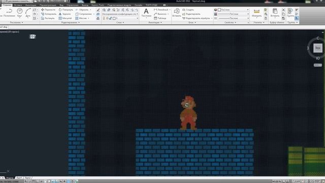Expand the Аннотации panel
The width and height of the screenshot is (325, 183).
155,22
